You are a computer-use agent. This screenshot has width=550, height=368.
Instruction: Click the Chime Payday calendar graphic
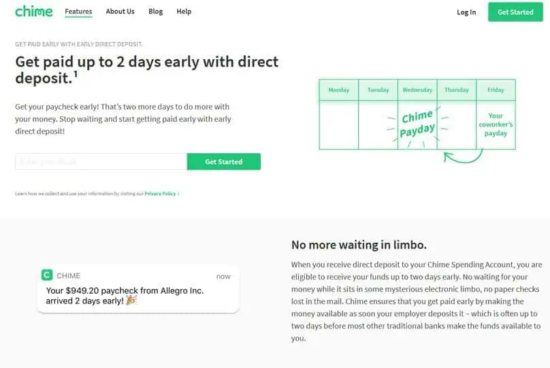pos(417,124)
